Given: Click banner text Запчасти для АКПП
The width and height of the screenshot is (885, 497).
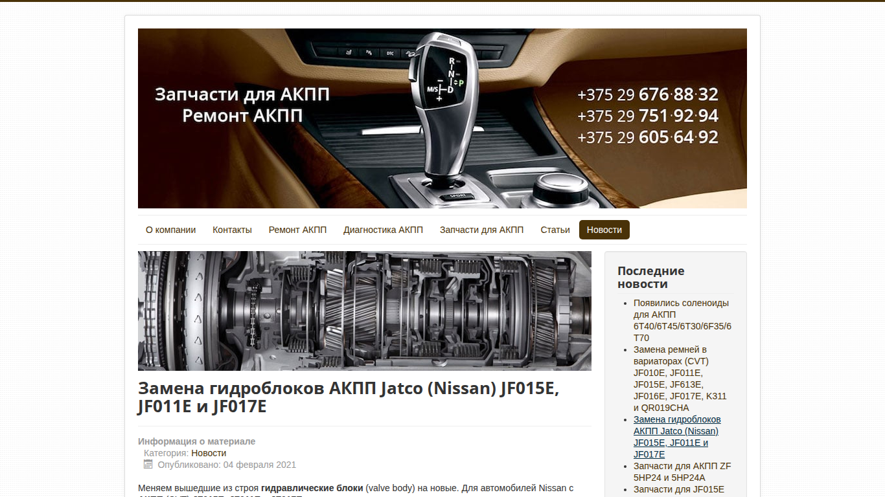Looking at the screenshot, I should tap(242, 94).
